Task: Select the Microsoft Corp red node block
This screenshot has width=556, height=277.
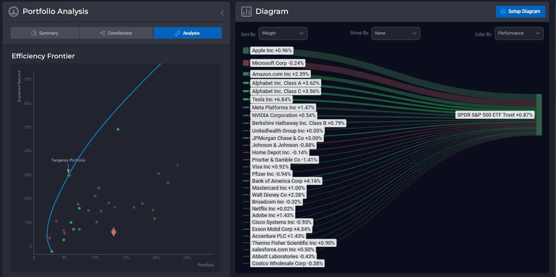Action: pos(246,63)
